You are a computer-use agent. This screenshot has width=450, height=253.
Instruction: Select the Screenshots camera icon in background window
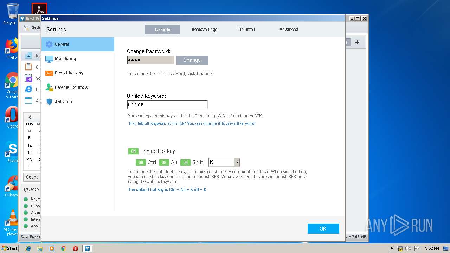tap(28, 78)
